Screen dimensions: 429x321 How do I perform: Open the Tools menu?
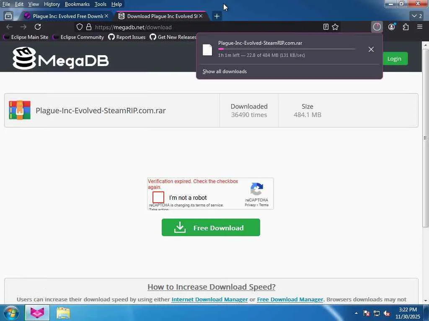point(101,4)
